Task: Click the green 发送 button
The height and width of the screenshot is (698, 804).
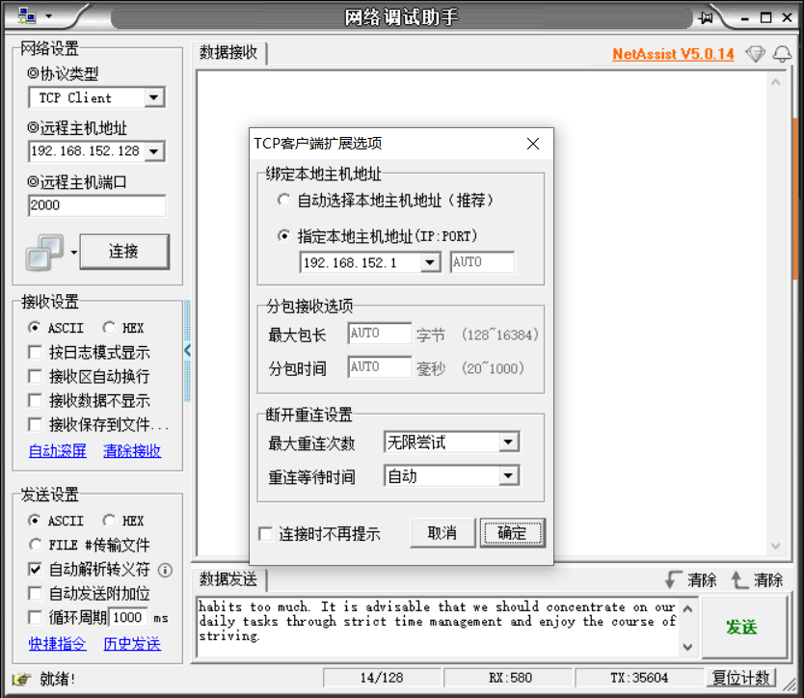Action: [743, 628]
